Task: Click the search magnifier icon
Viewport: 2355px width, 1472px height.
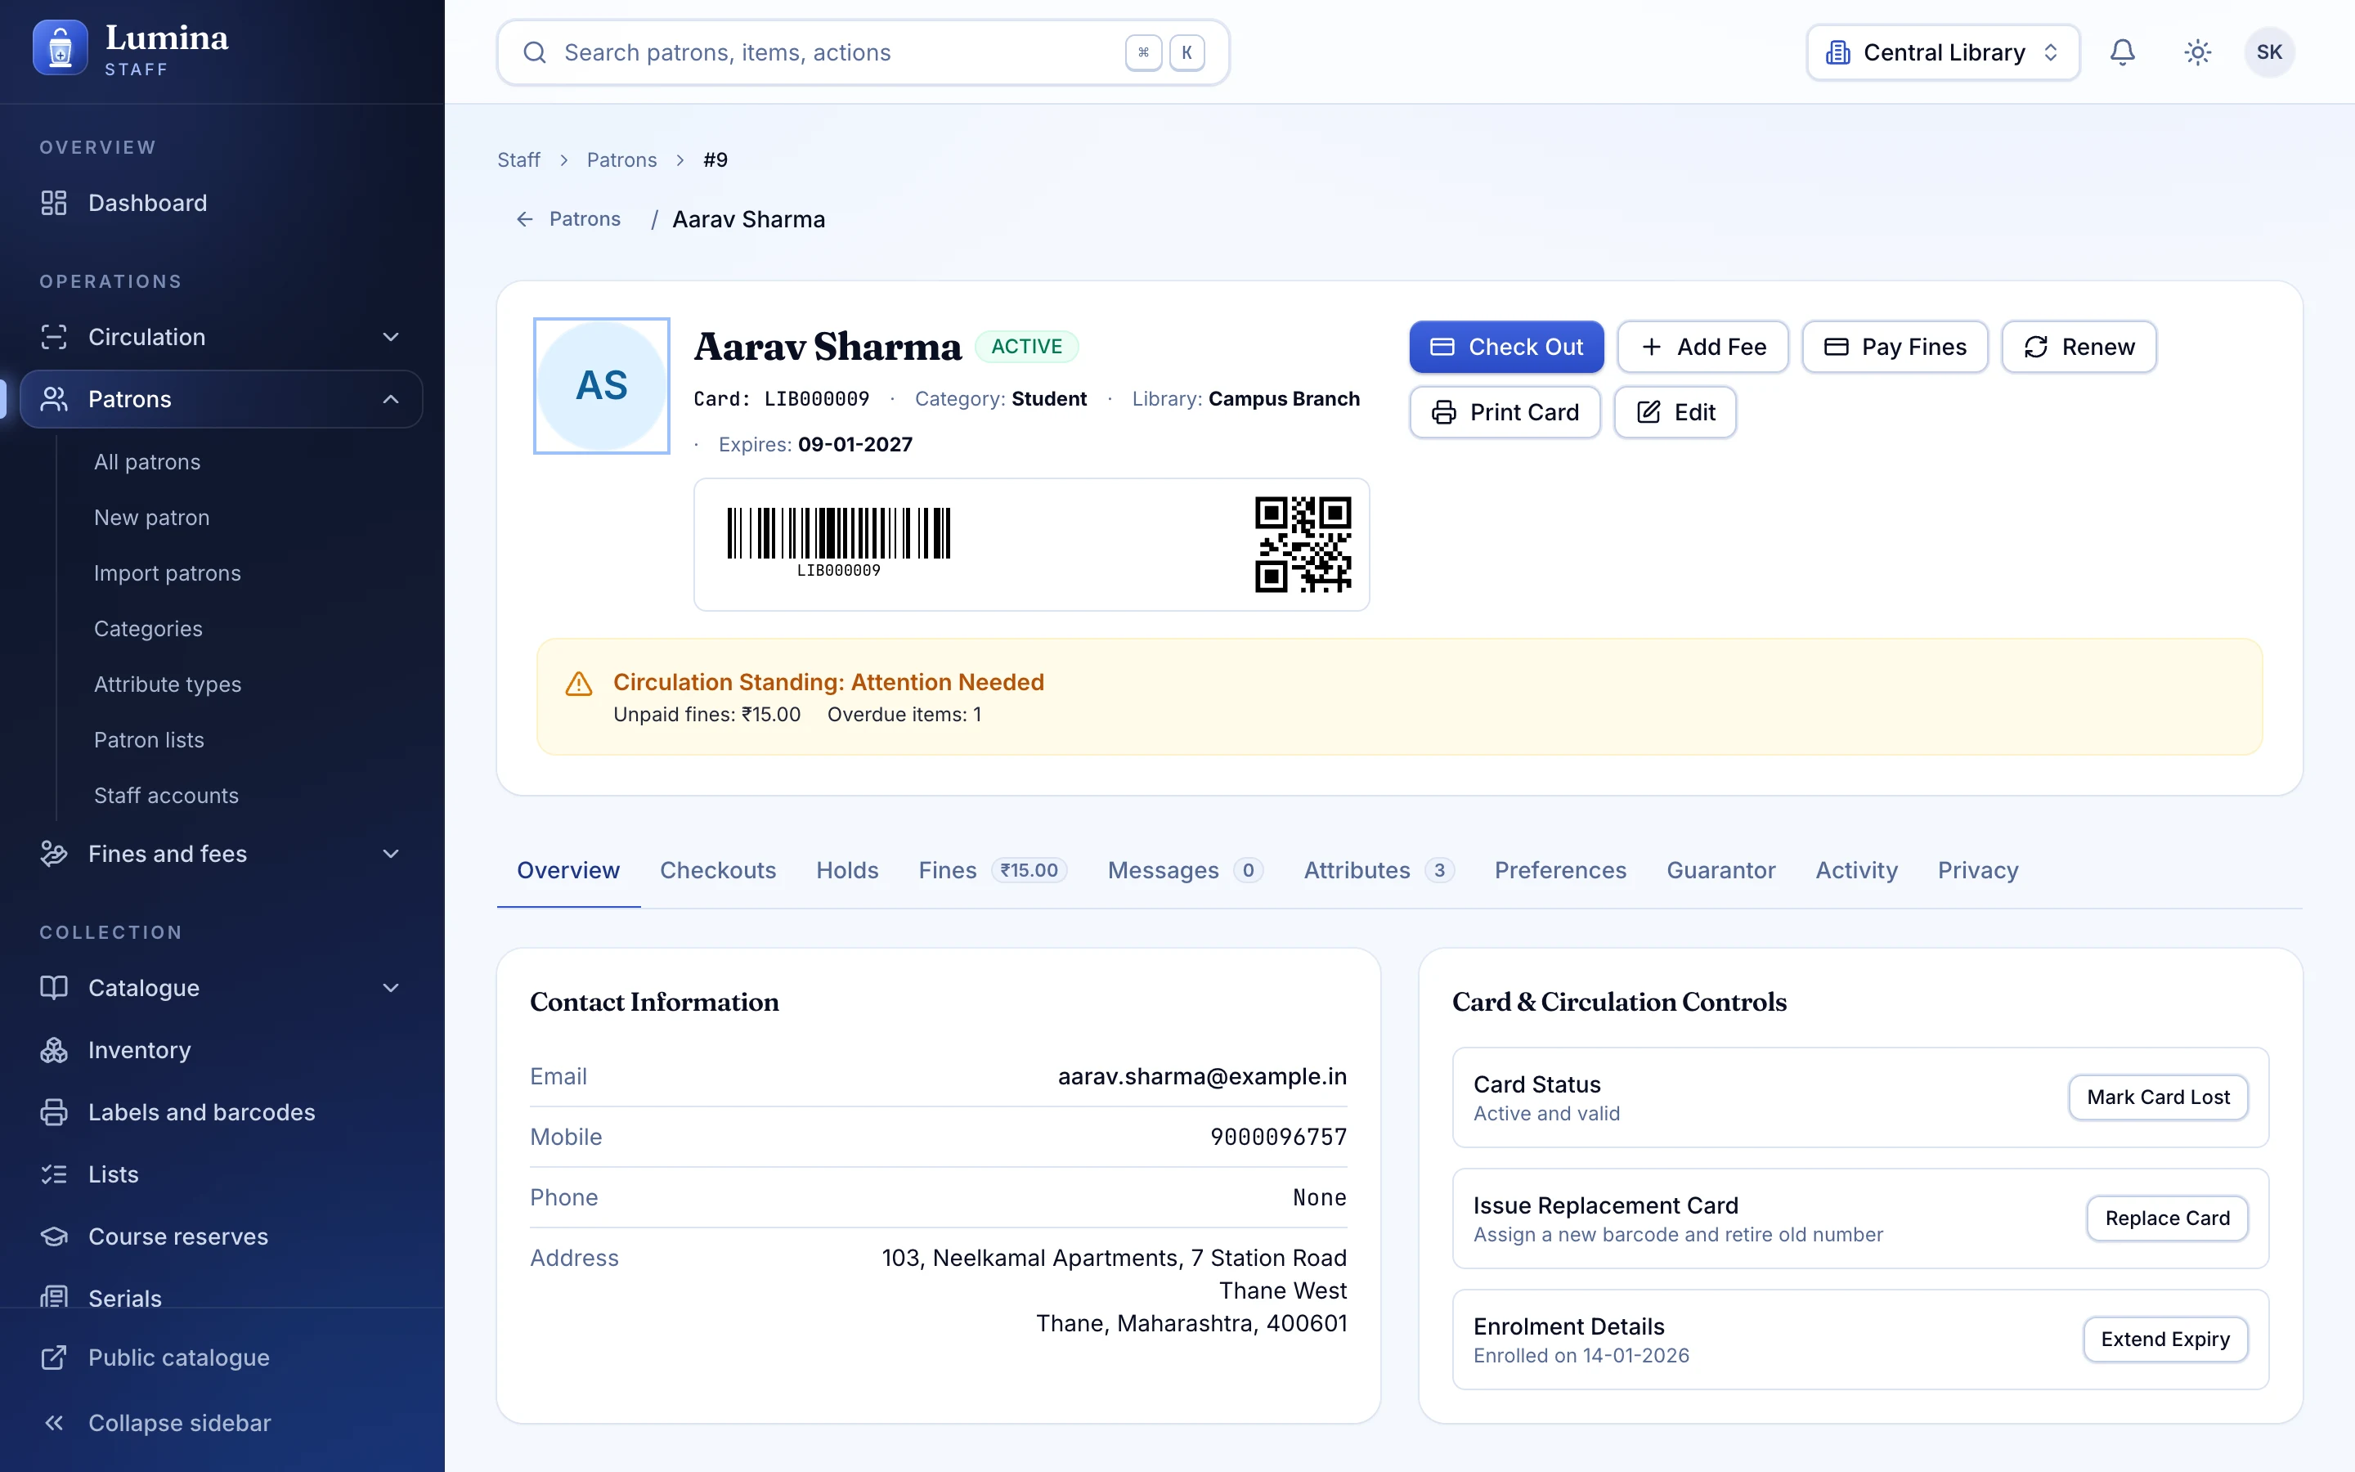Action: (534, 52)
